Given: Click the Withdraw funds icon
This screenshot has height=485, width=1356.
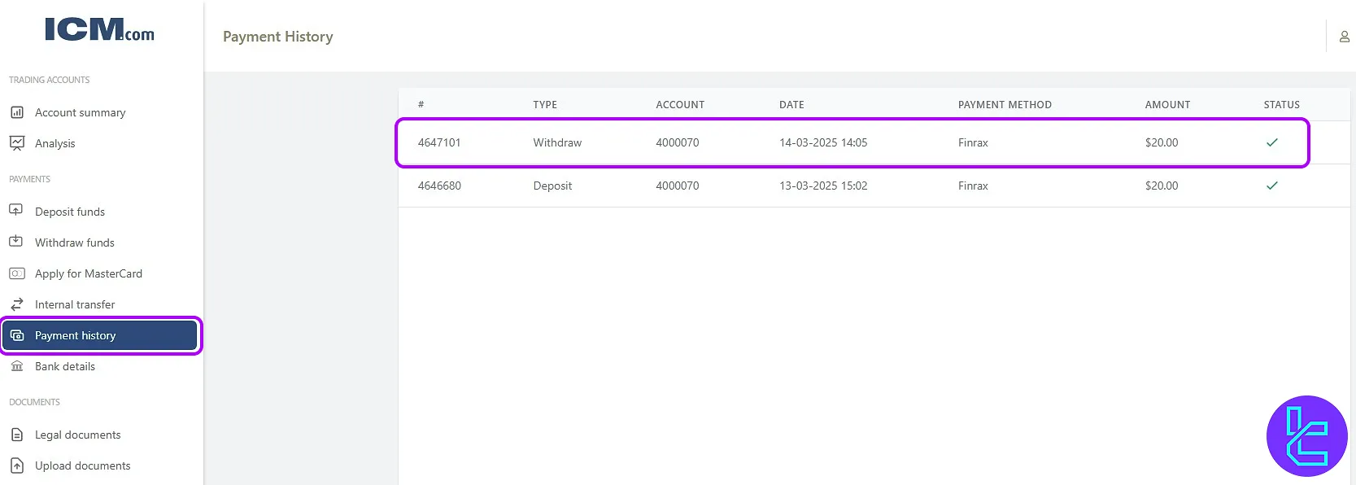Looking at the screenshot, I should coord(16,241).
